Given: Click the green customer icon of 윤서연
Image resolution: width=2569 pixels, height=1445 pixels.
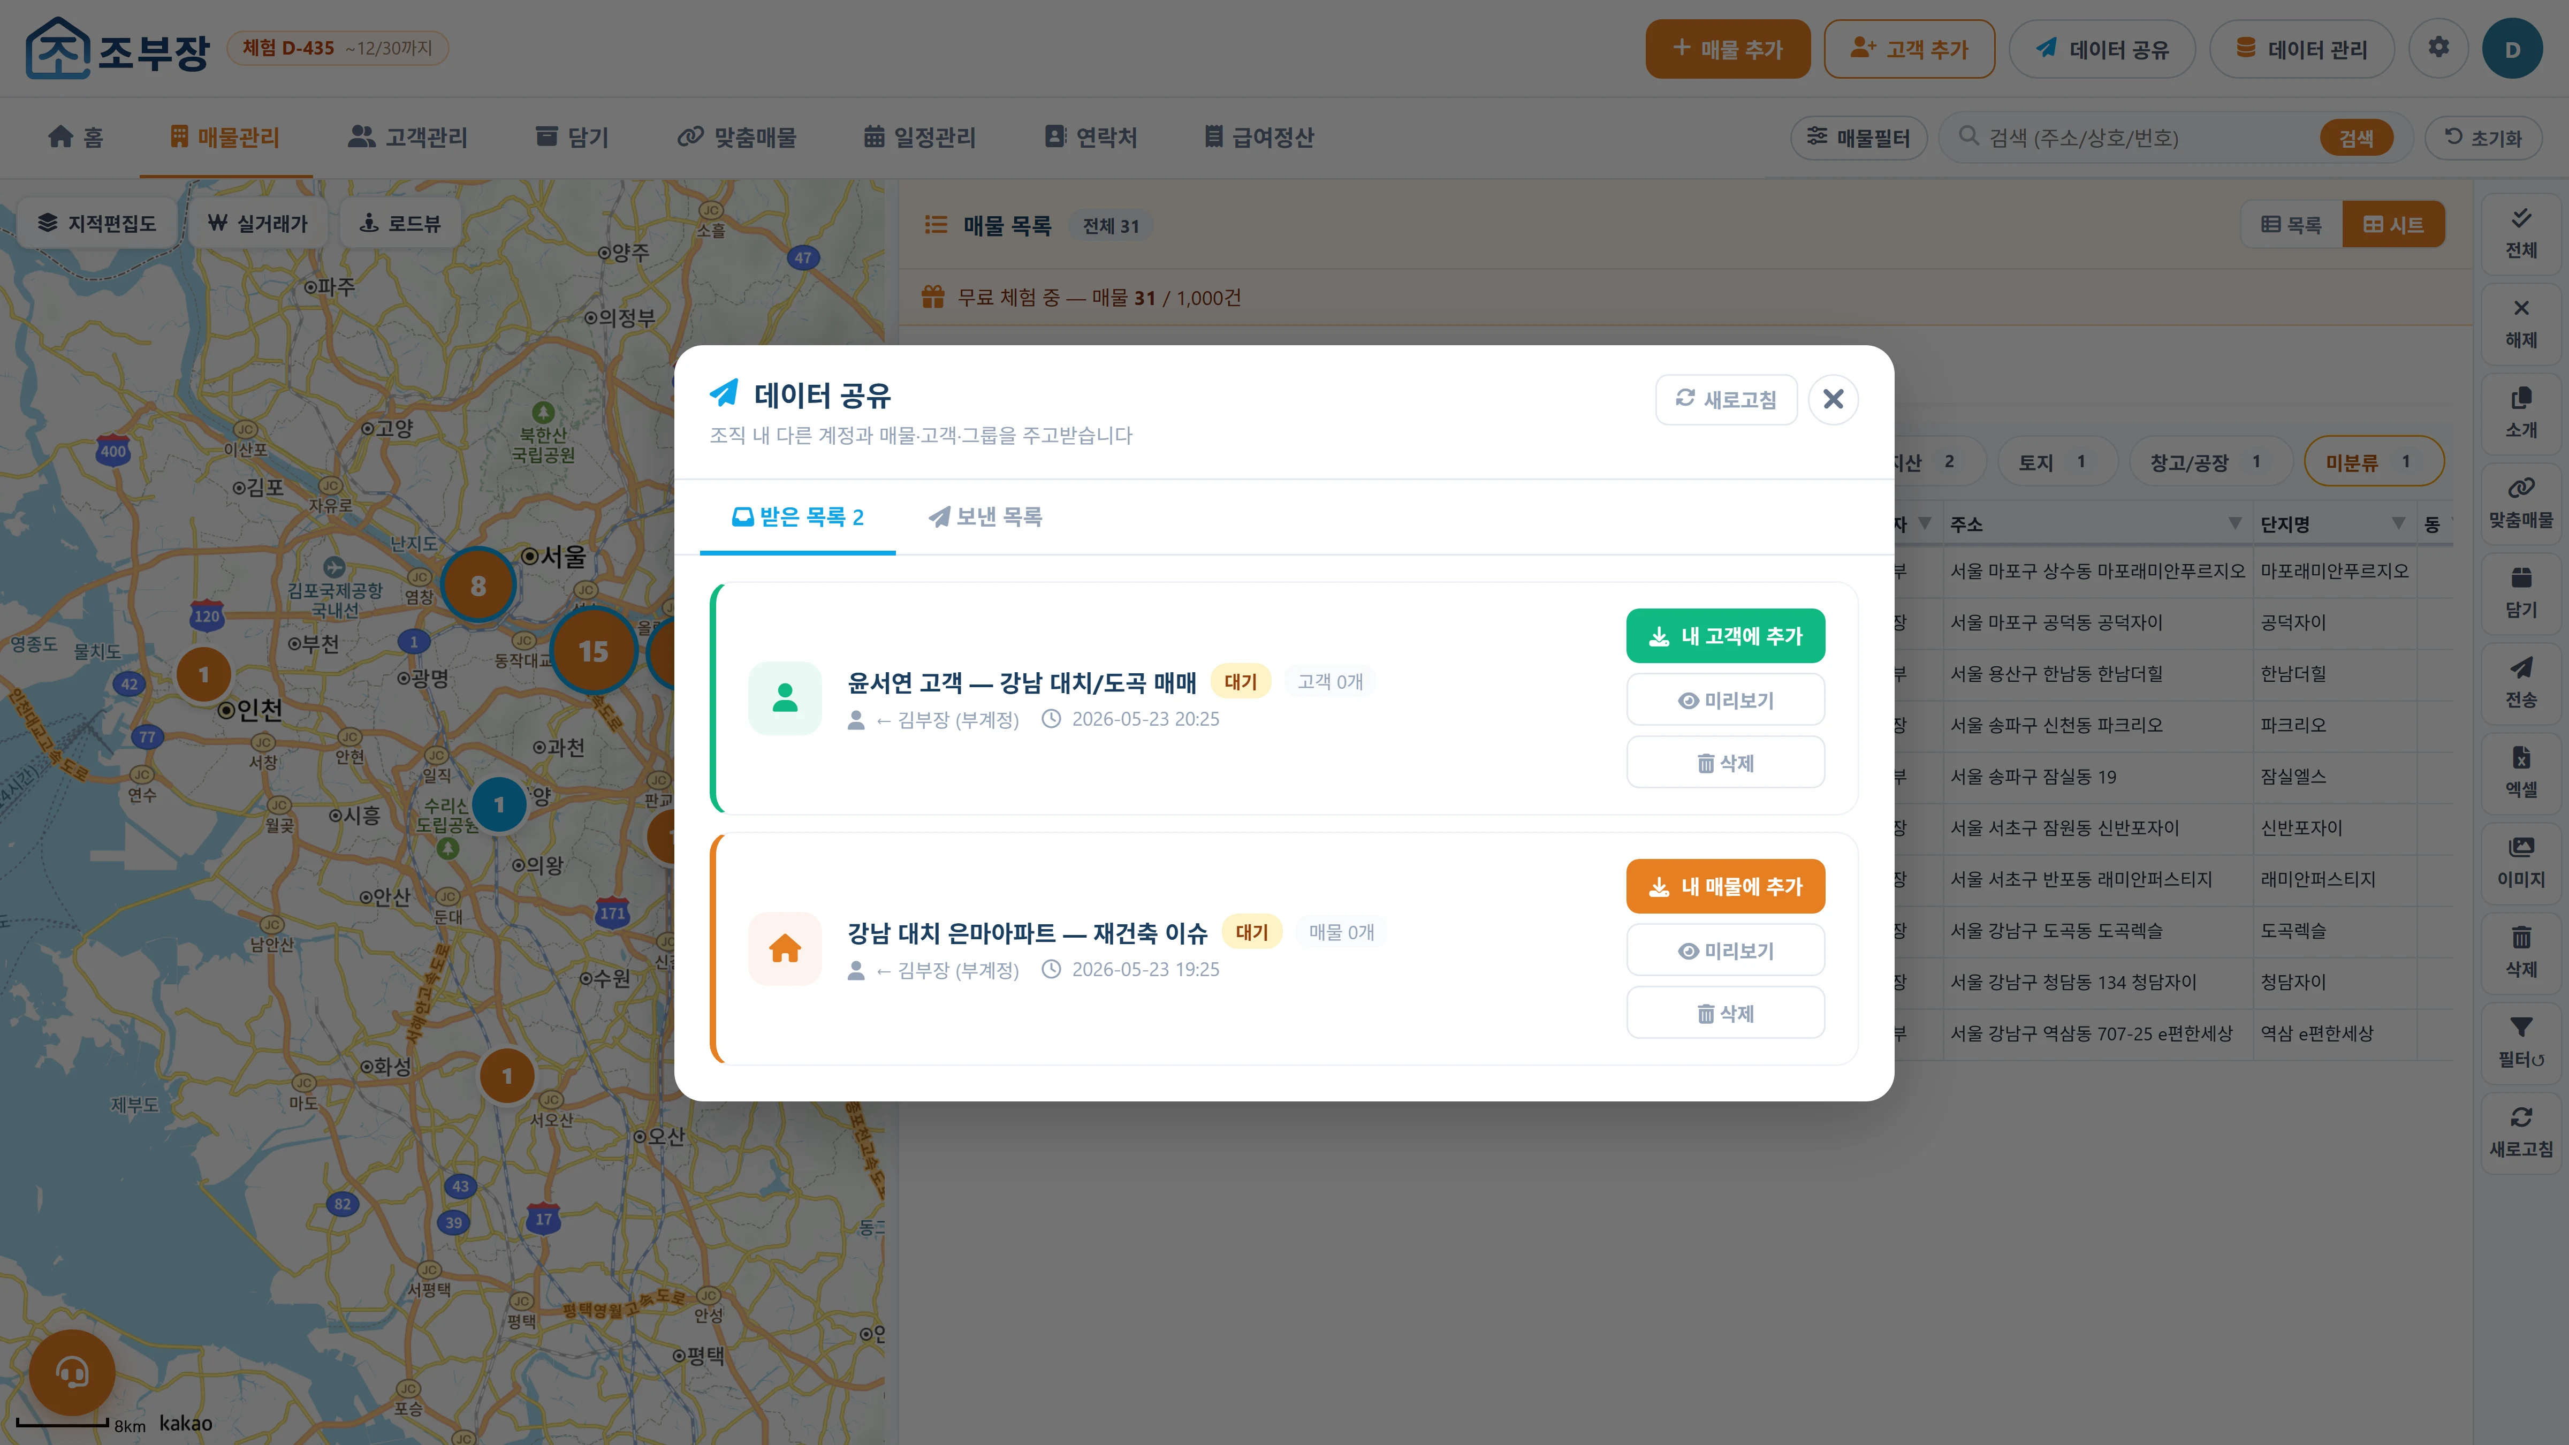Looking at the screenshot, I should [785, 698].
